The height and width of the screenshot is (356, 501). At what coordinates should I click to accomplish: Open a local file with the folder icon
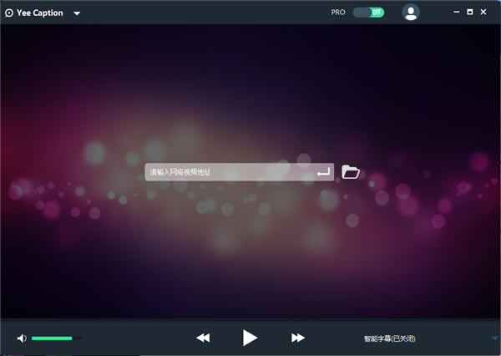(351, 172)
